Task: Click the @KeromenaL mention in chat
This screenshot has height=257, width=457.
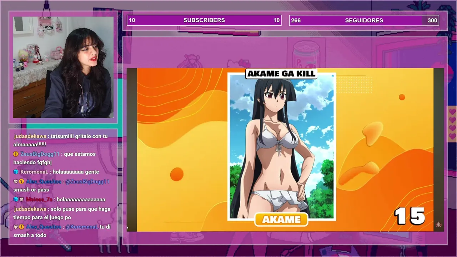Action: (x=82, y=227)
